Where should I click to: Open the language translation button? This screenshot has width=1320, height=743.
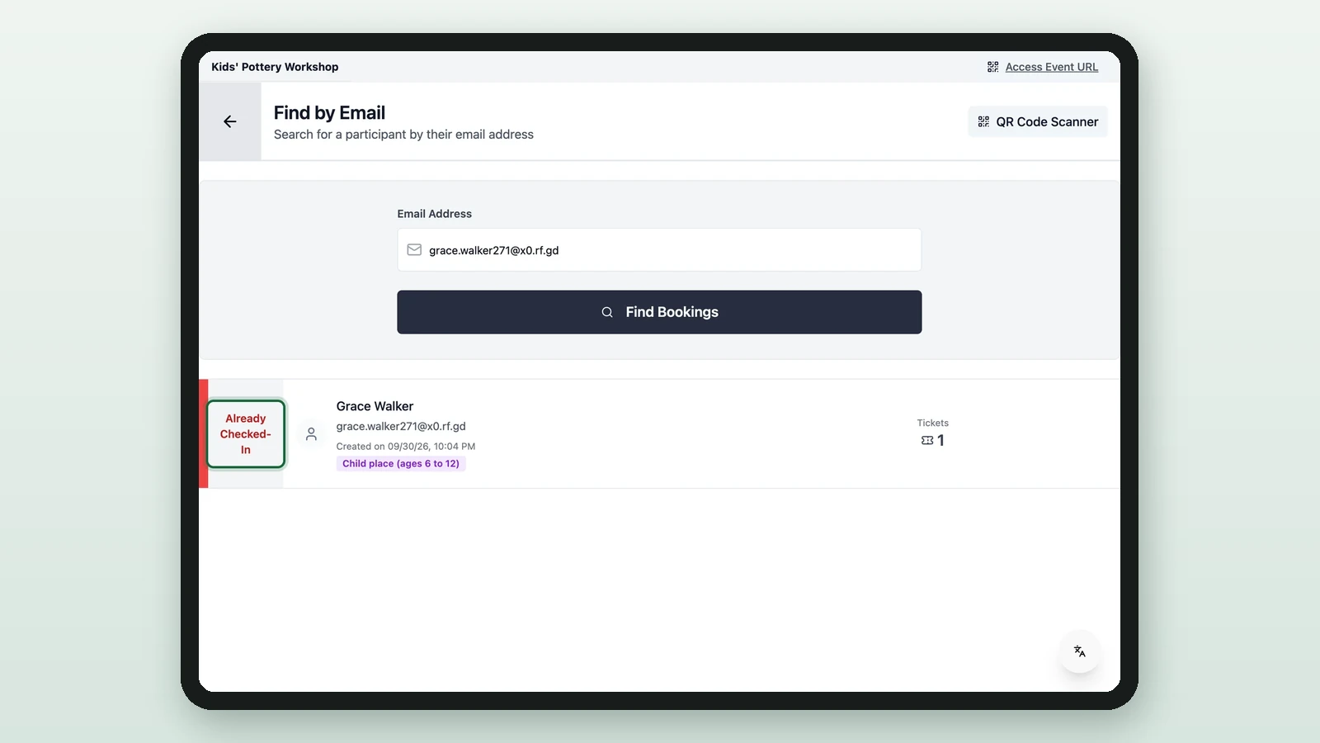pyautogui.click(x=1079, y=651)
